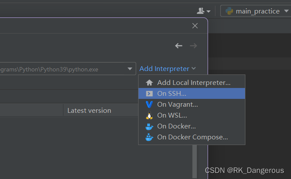Click the Add Interpreter link
Screen dimensions: 291x179
click(164, 69)
